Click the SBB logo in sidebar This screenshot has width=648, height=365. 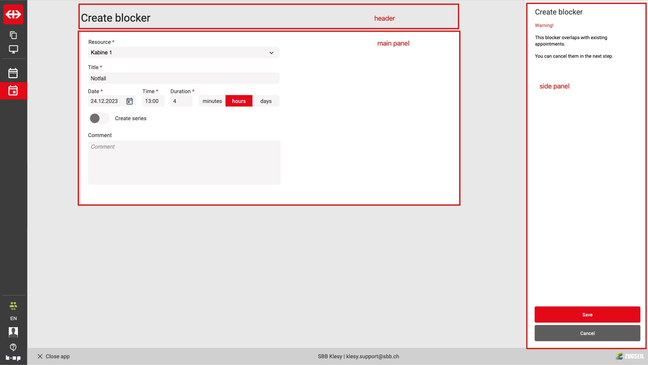(14, 14)
